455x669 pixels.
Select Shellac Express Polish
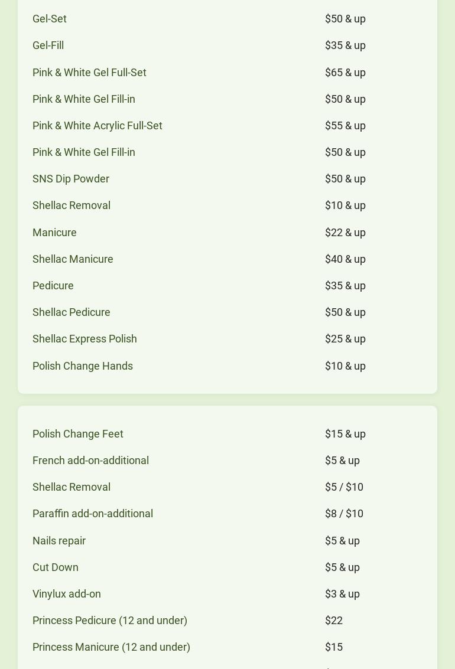point(84,339)
